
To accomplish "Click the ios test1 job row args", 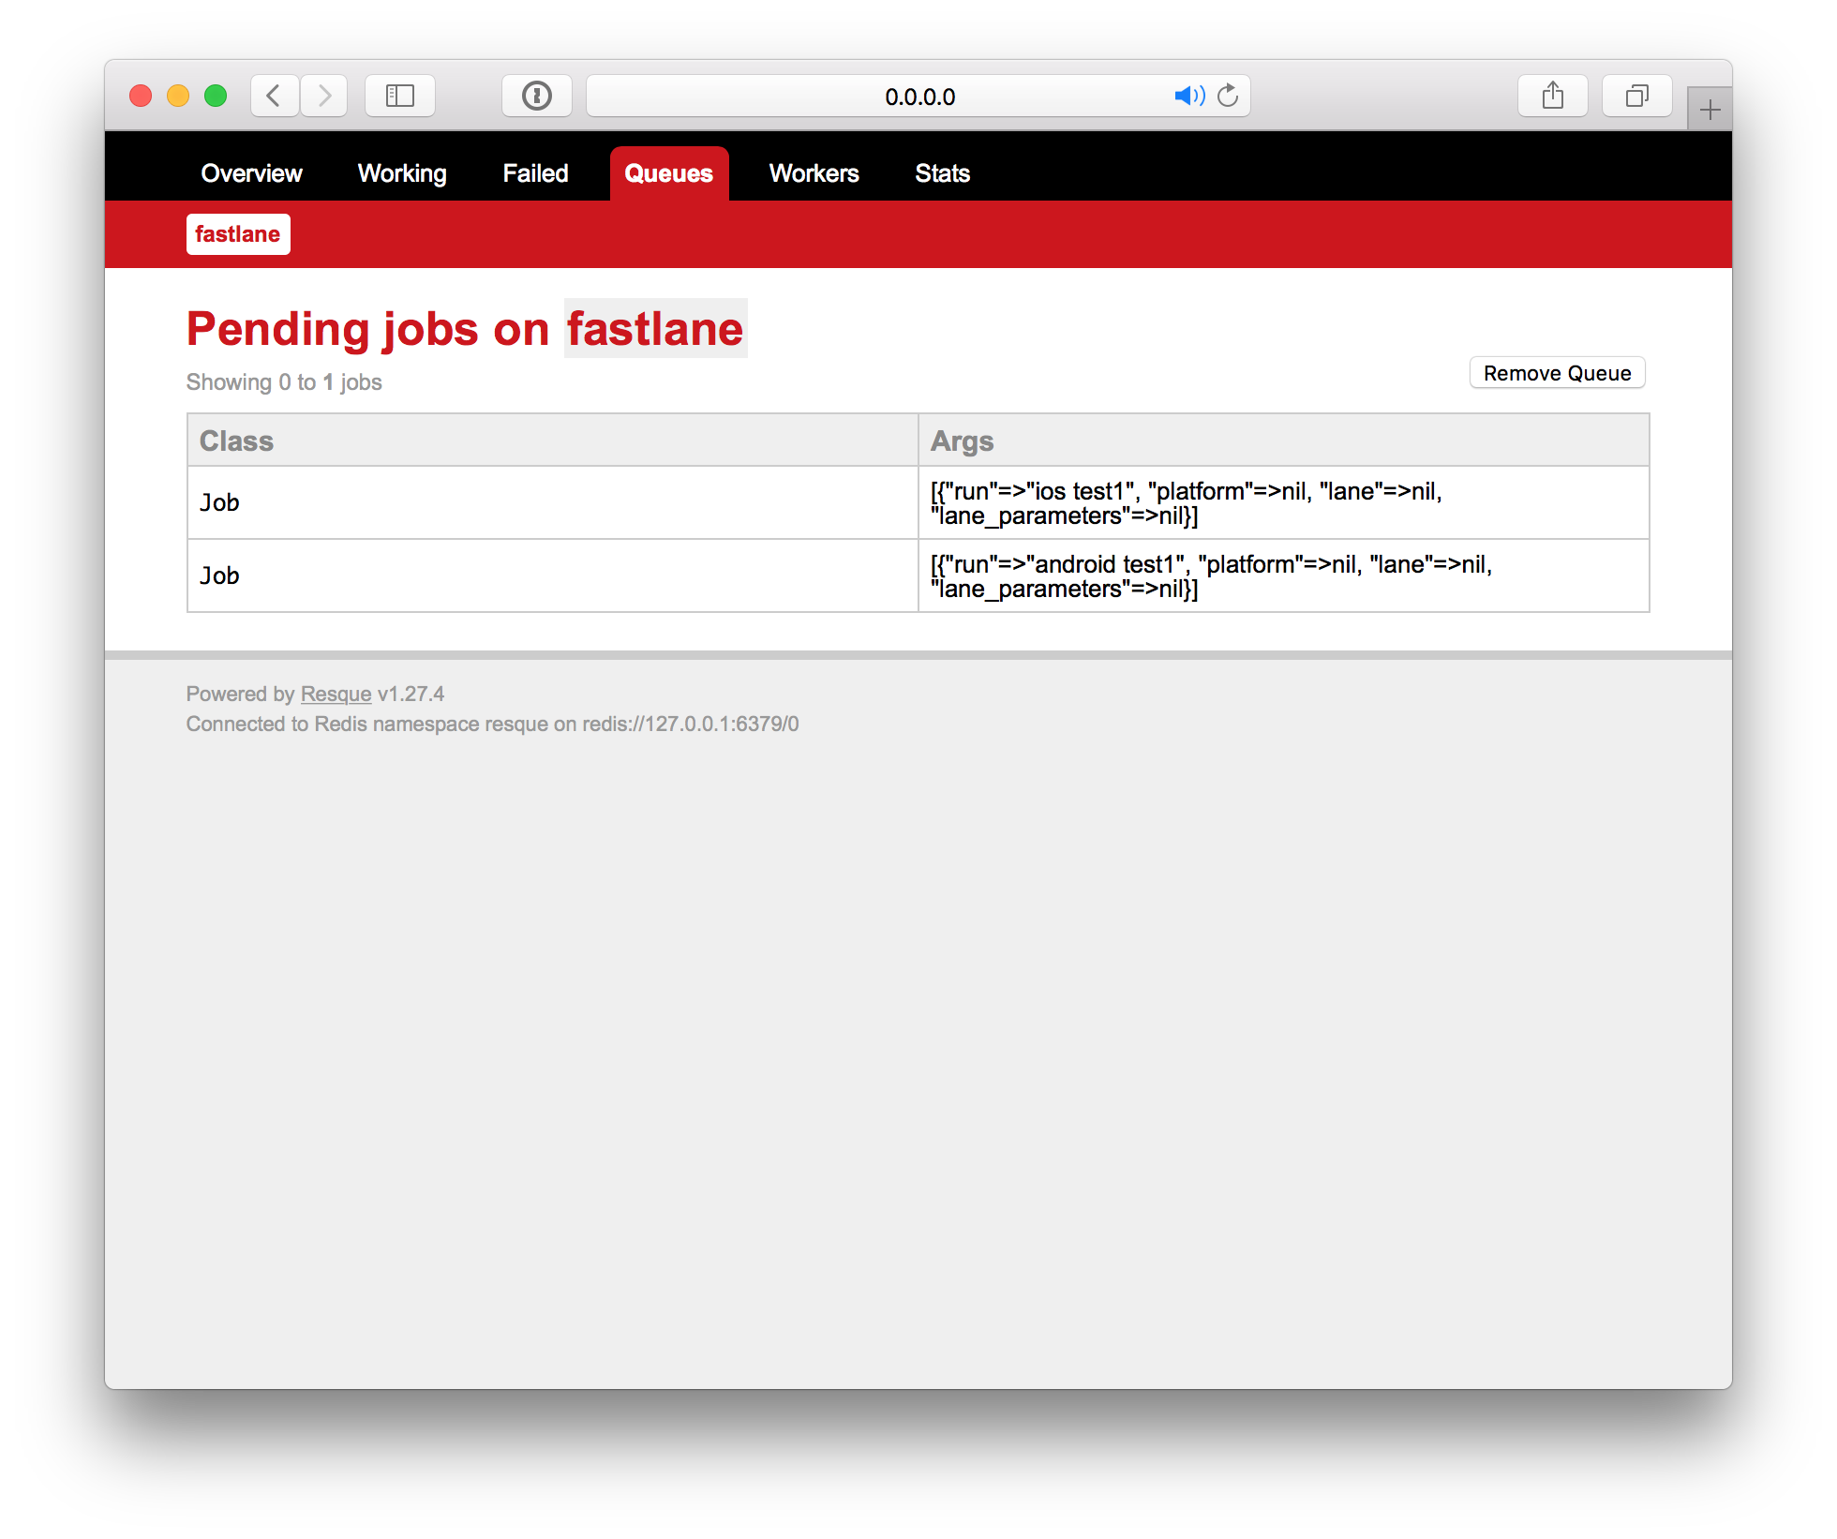I will coord(1186,503).
